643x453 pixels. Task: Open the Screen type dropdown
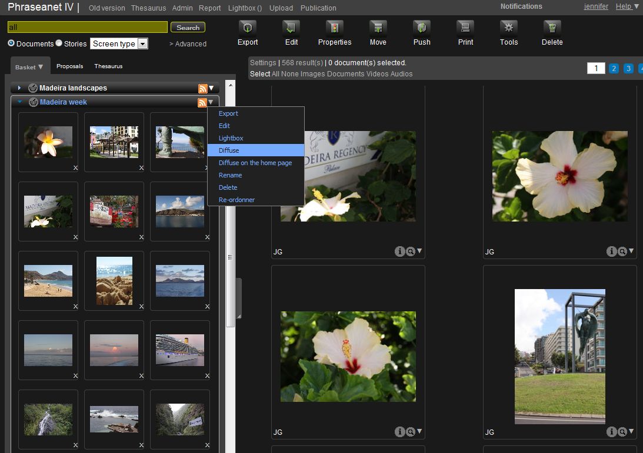pos(119,43)
